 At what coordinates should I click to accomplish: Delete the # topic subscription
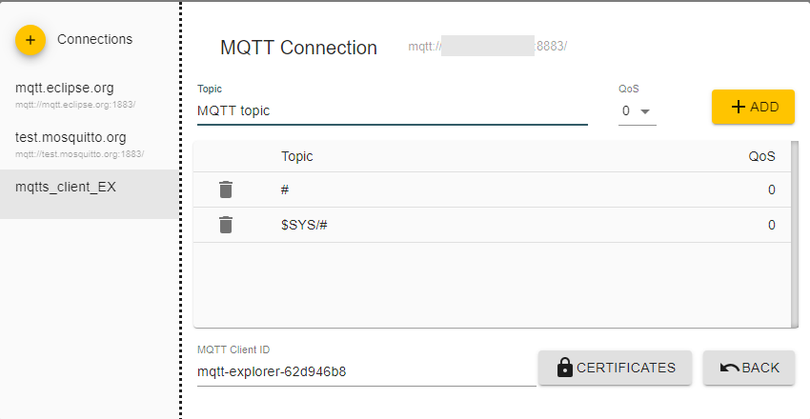(x=225, y=190)
